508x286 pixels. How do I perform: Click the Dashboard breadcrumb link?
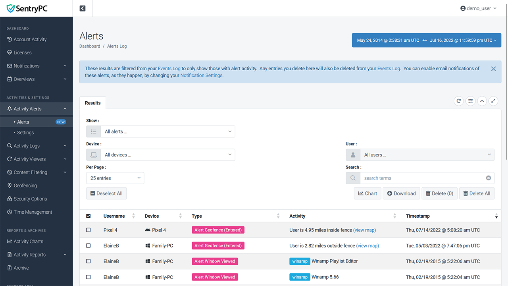[x=90, y=46]
